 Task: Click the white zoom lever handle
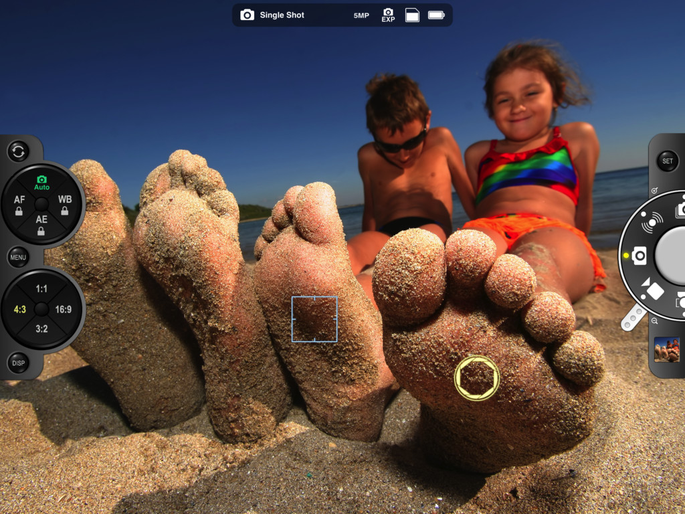(x=633, y=318)
